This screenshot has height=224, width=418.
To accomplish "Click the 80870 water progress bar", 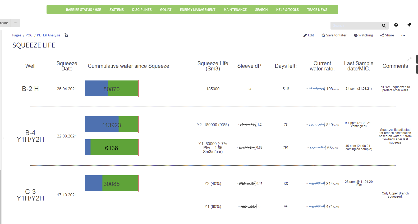I will click(x=112, y=88).
